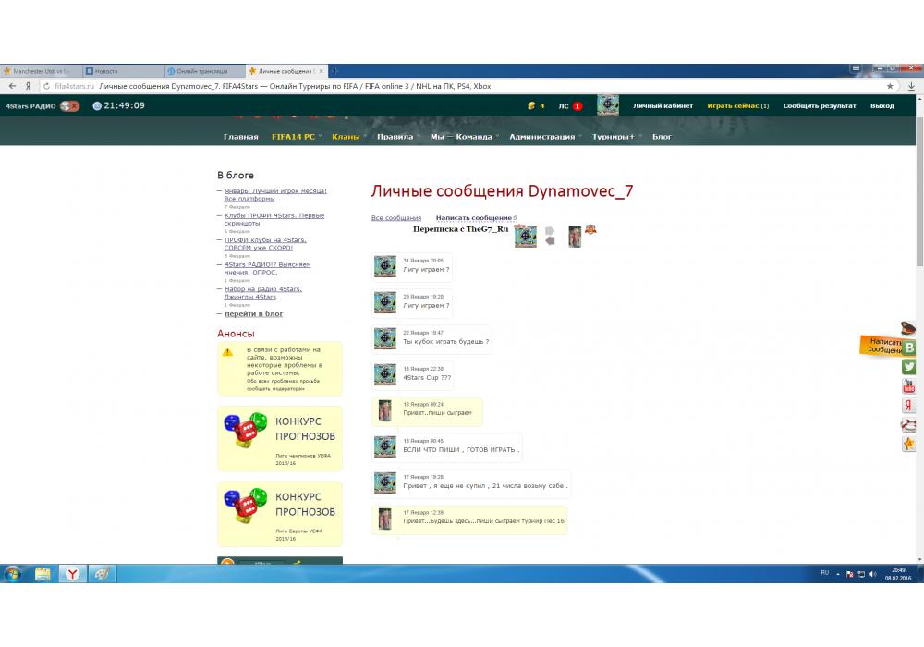The height and width of the screenshot is (647, 924).
Task: Click message text 'ЕСЛИ ЧТО ПИШИ , ГОТОВ ИГРАТЬ .'
Action: point(461,449)
